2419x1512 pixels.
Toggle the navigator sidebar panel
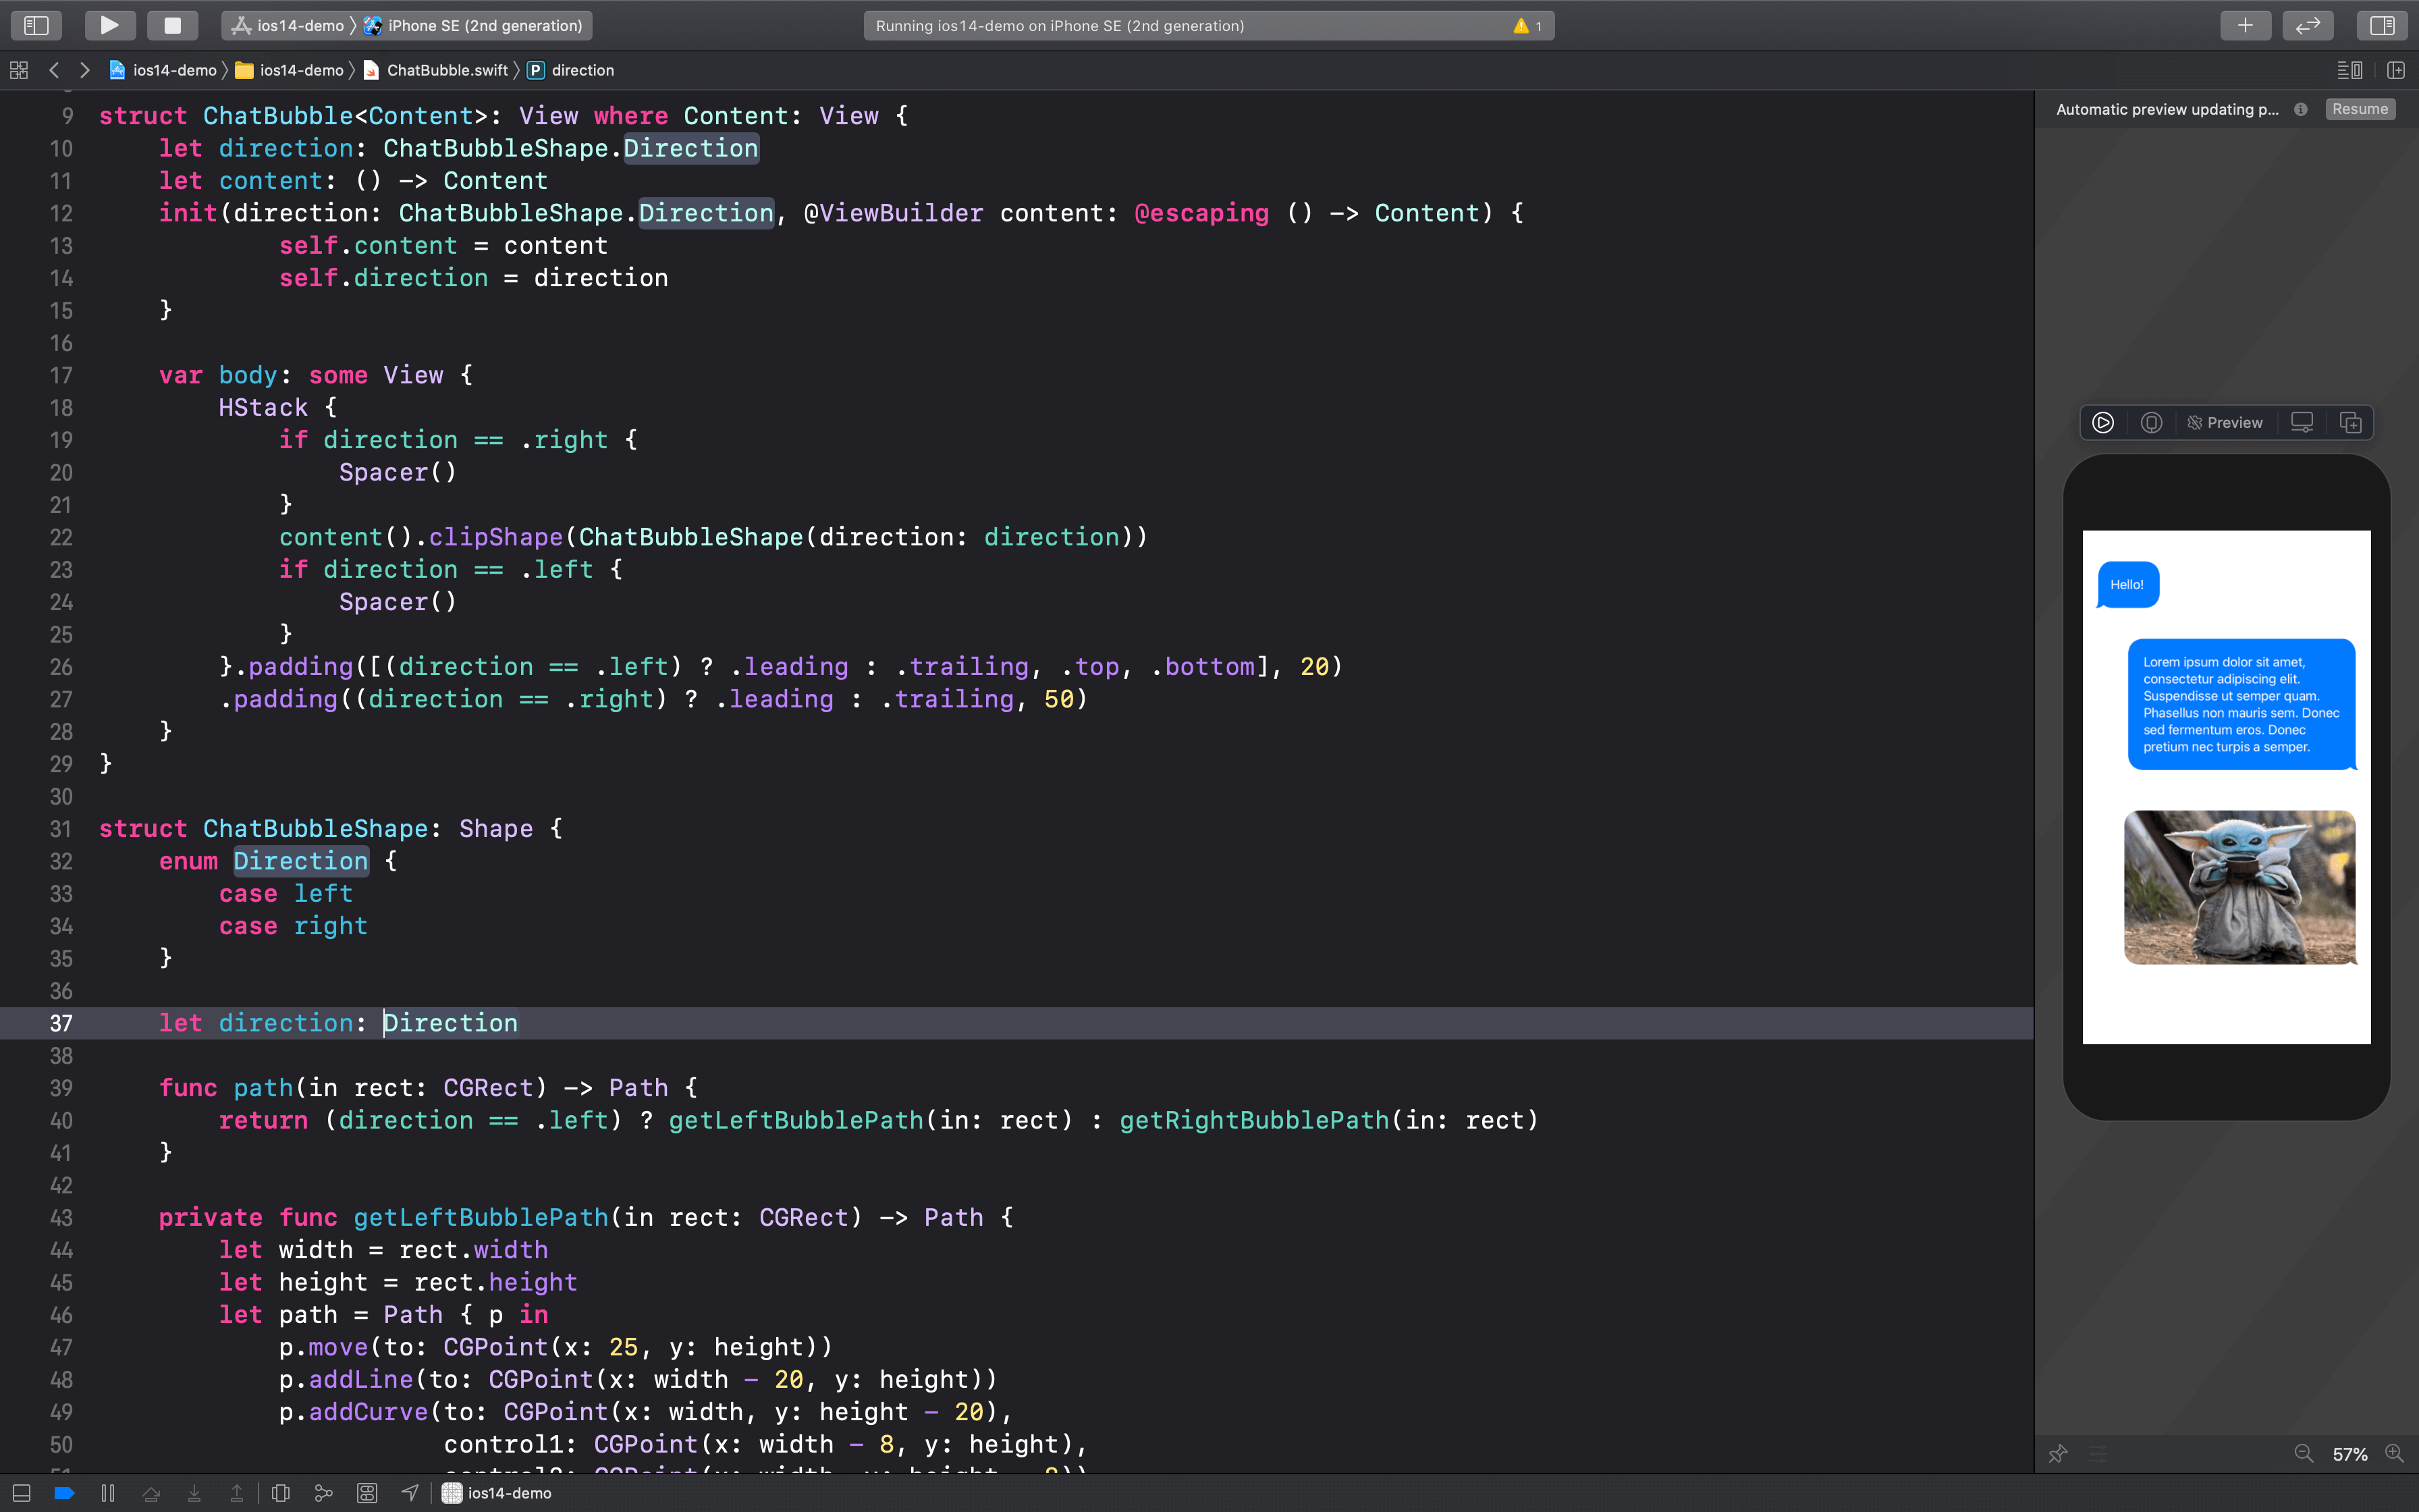click(x=36, y=25)
